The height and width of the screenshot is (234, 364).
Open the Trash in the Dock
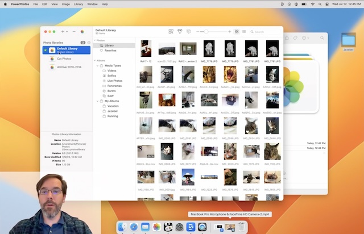click(241, 227)
